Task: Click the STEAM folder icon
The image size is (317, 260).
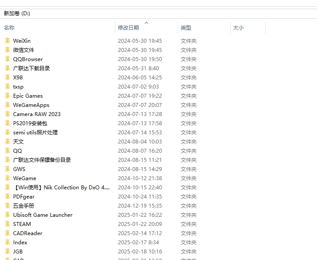Action: 7,224
